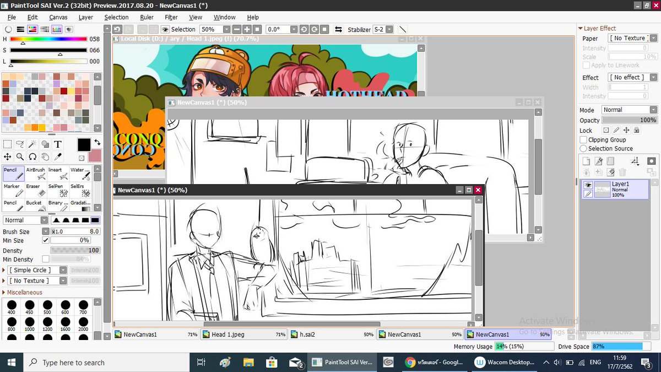Reset the view rotation angle

point(324,29)
